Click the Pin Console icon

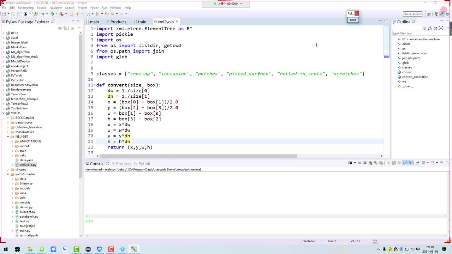click(418, 163)
